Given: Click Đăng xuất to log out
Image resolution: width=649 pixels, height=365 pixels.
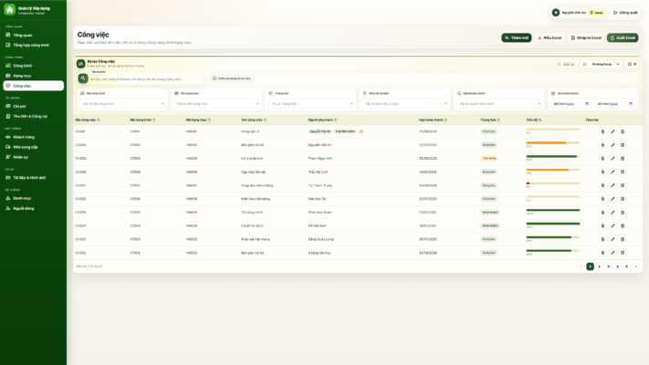Looking at the screenshot, I should coord(625,13).
